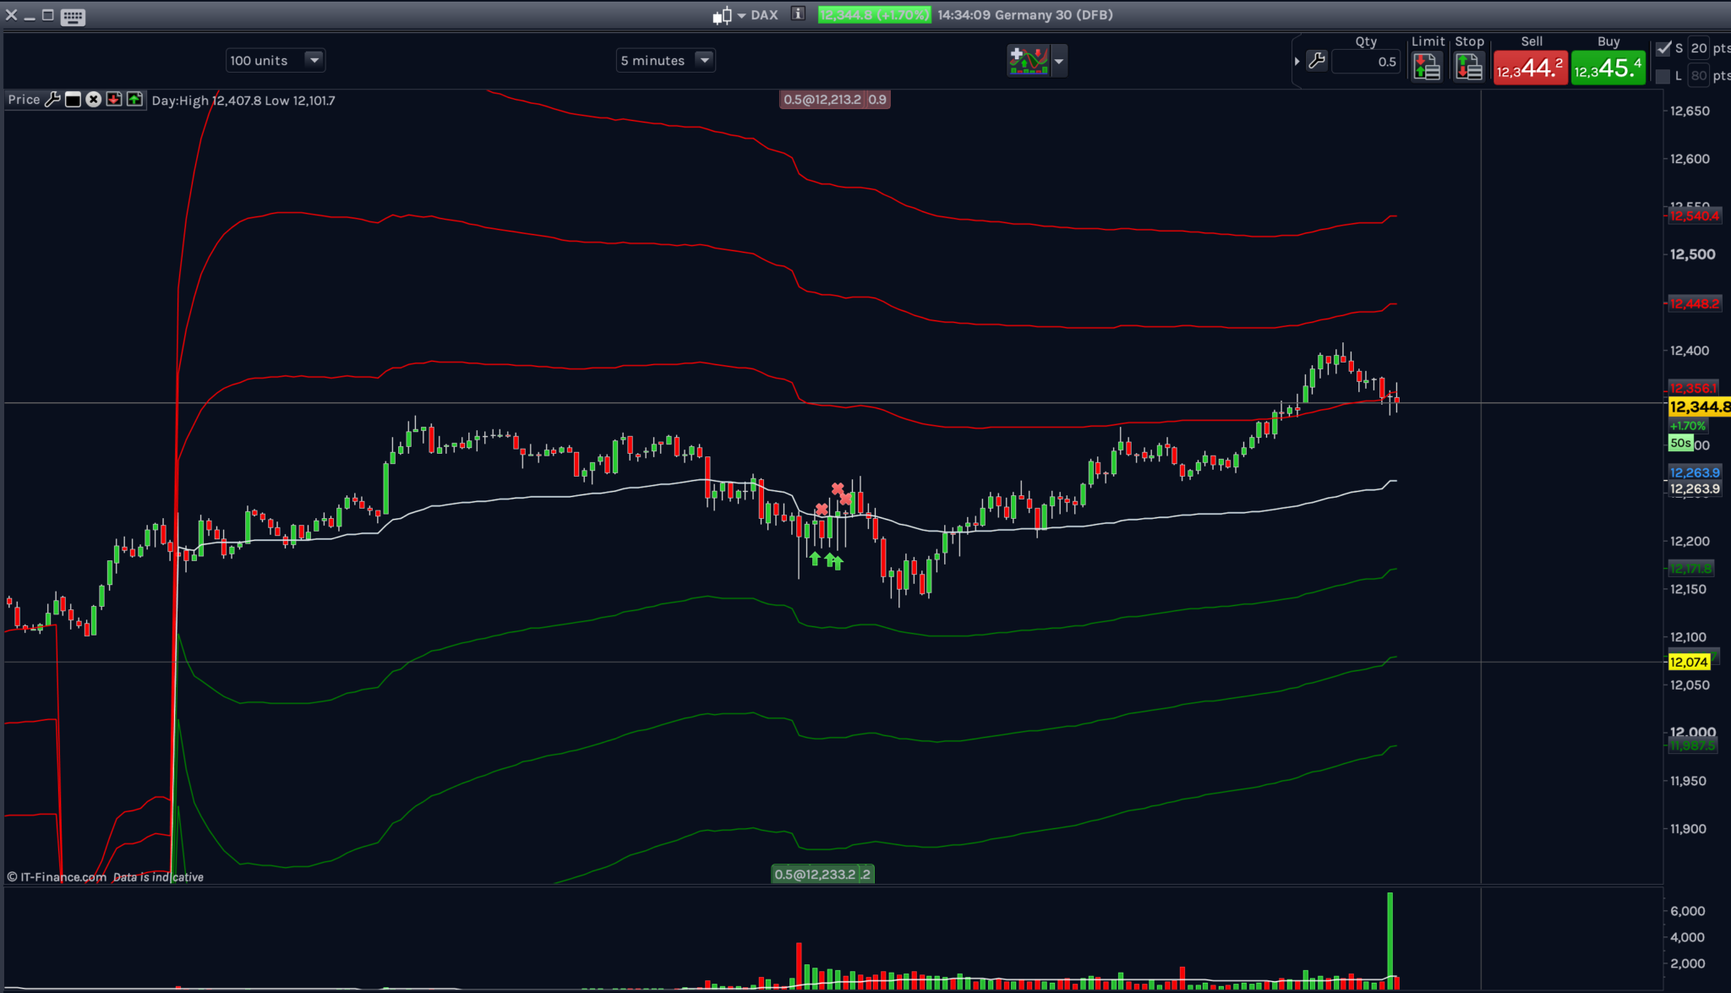Click the red Sell price button

(1530, 68)
